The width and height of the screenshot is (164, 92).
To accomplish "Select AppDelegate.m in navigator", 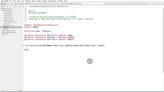I will 9,14.
